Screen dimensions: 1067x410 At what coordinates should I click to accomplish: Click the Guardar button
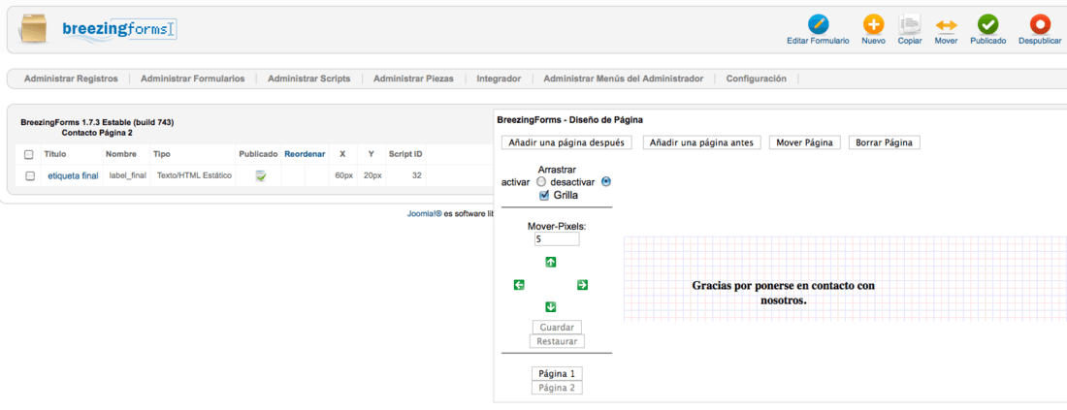(x=557, y=327)
